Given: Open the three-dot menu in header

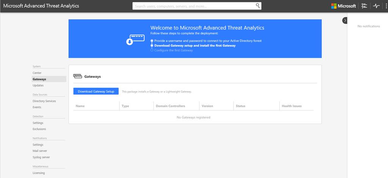Looking at the screenshot, I should coord(386,6).
